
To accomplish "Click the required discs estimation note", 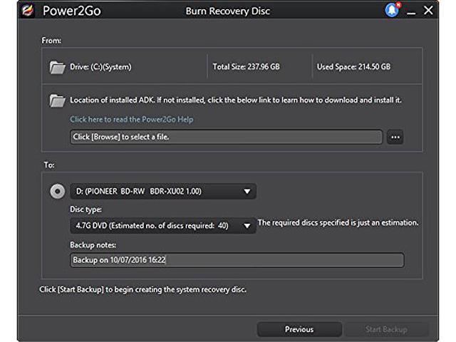I will (338, 223).
